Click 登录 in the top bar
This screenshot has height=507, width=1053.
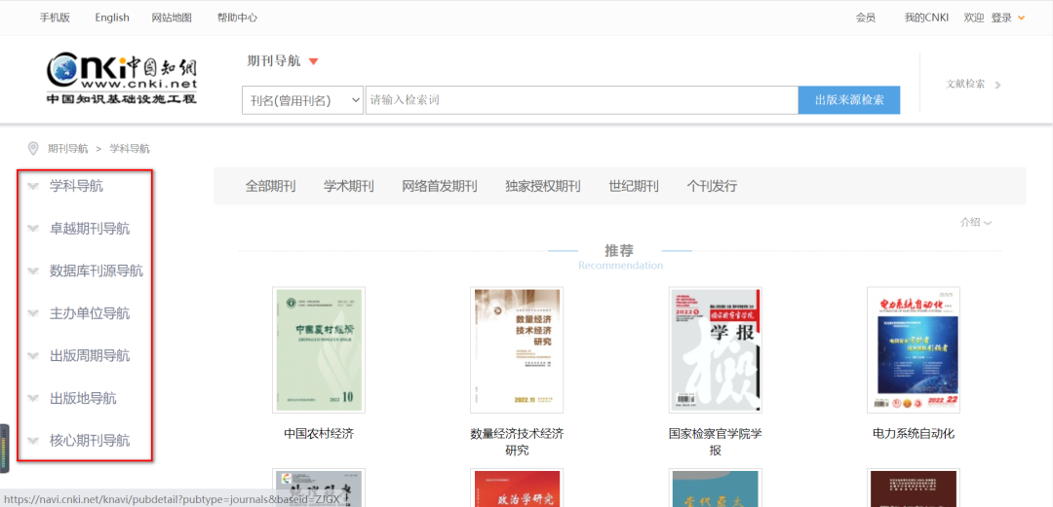click(x=1000, y=18)
